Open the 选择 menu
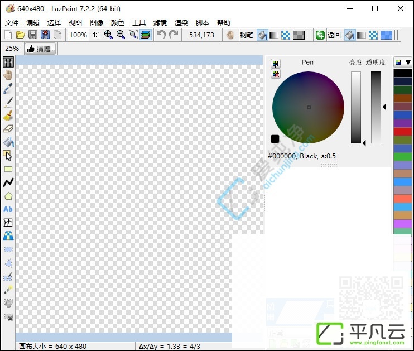Screen dimensions: 414x351 pos(54,22)
